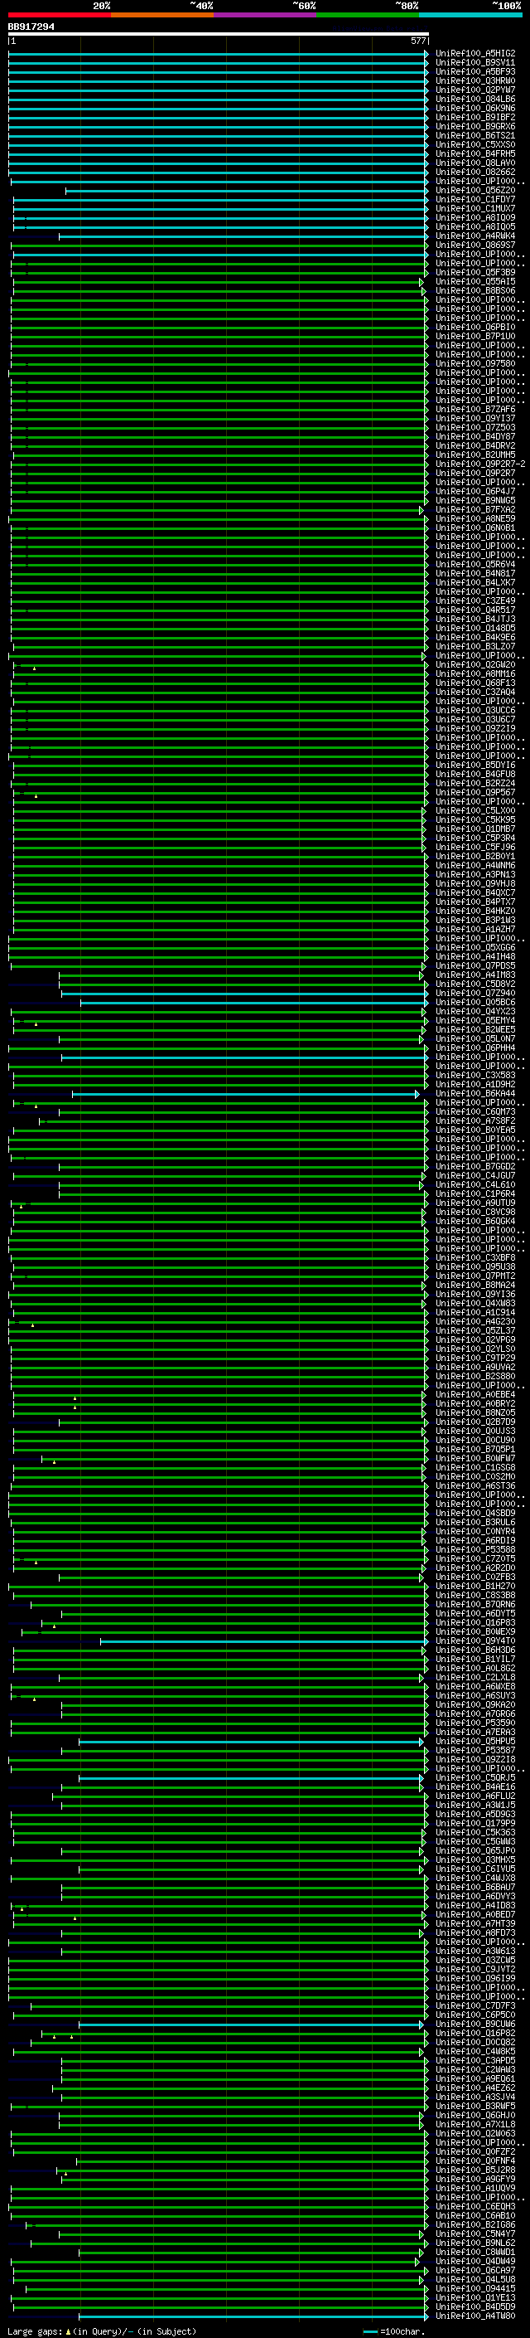Choose the UniRef100_B9GRX6 hit label
This screenshot has height=2338, width=530.
475,126
